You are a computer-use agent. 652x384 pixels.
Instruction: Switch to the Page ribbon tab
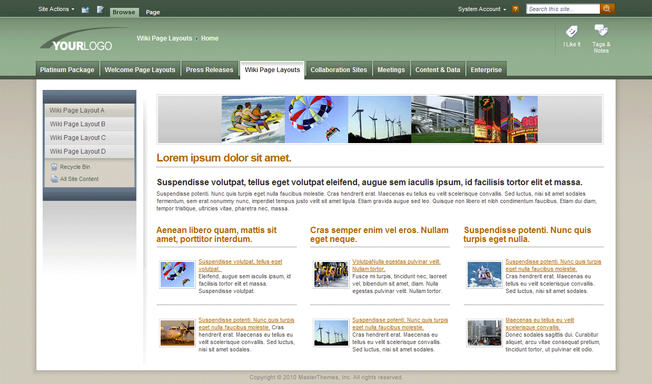point(152,12)
